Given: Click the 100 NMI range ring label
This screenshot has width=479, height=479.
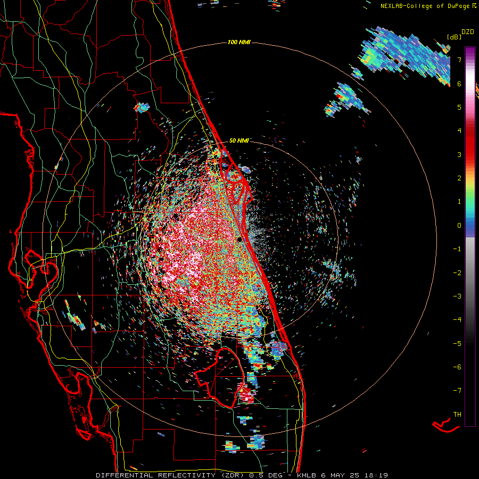Looking at the screenshot, I should tap(239, 42).
